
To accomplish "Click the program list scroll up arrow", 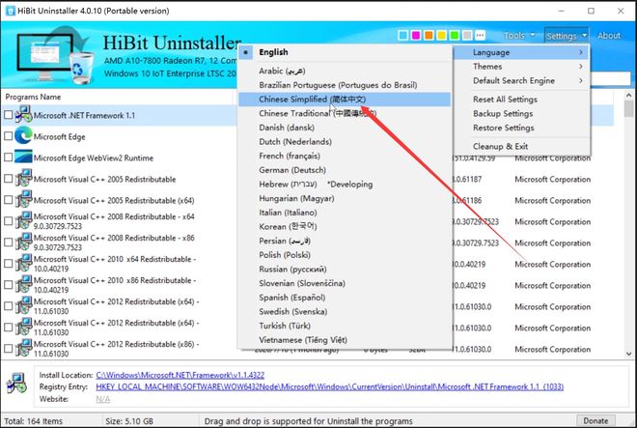I will 629,96.
